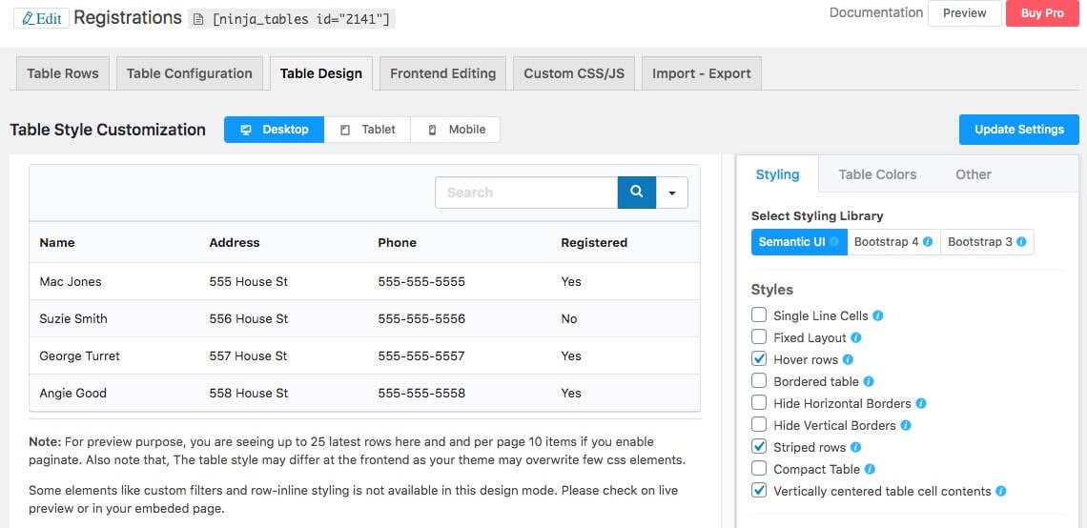Click the Registered column header
This screenshot has height=528, width=1087.
[594, 242]
